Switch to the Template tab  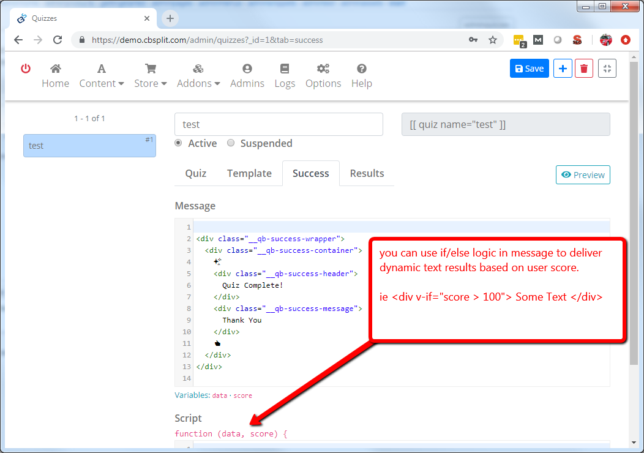coord(249,173)
